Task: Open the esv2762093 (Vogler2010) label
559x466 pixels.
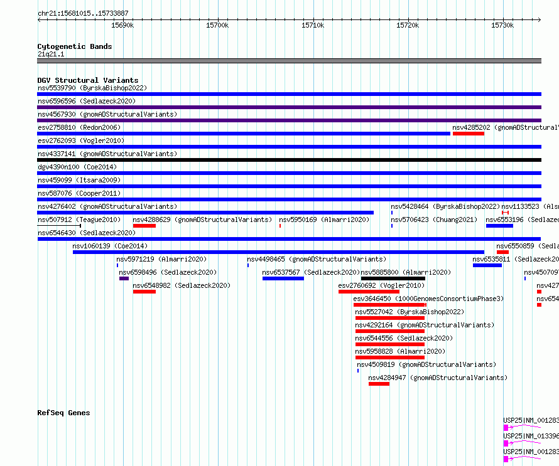Action: point(81,140)
